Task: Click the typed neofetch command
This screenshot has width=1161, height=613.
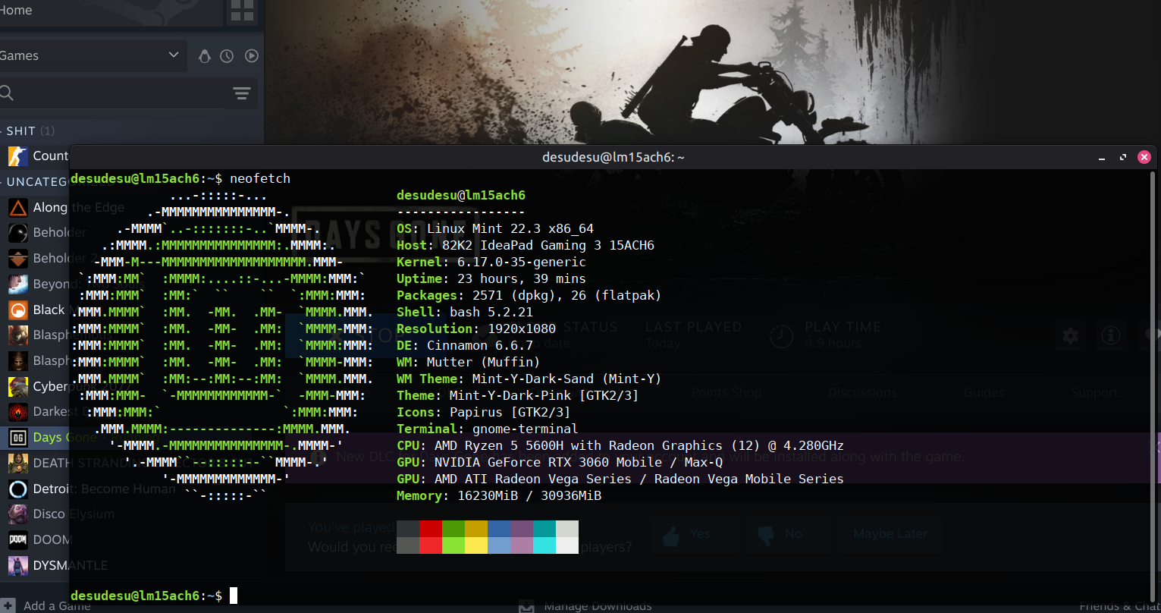Action: [x=260, y=178]
